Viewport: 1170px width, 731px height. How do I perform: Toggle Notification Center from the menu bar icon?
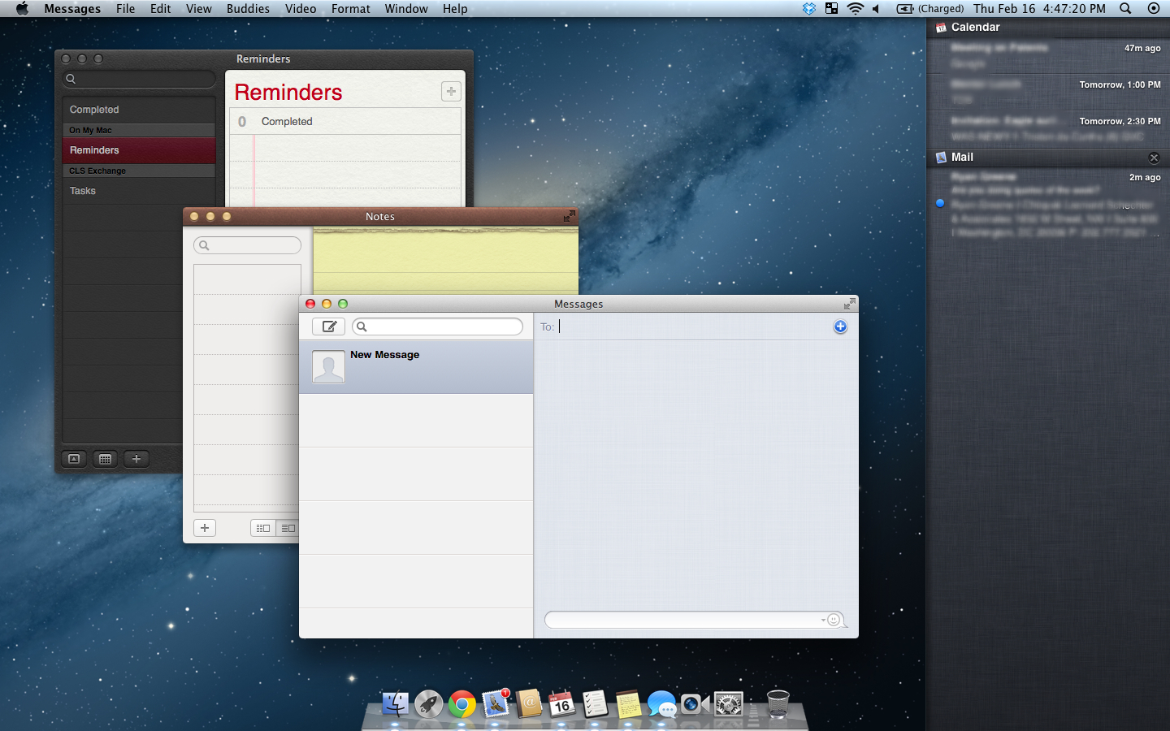(1154, 9)
